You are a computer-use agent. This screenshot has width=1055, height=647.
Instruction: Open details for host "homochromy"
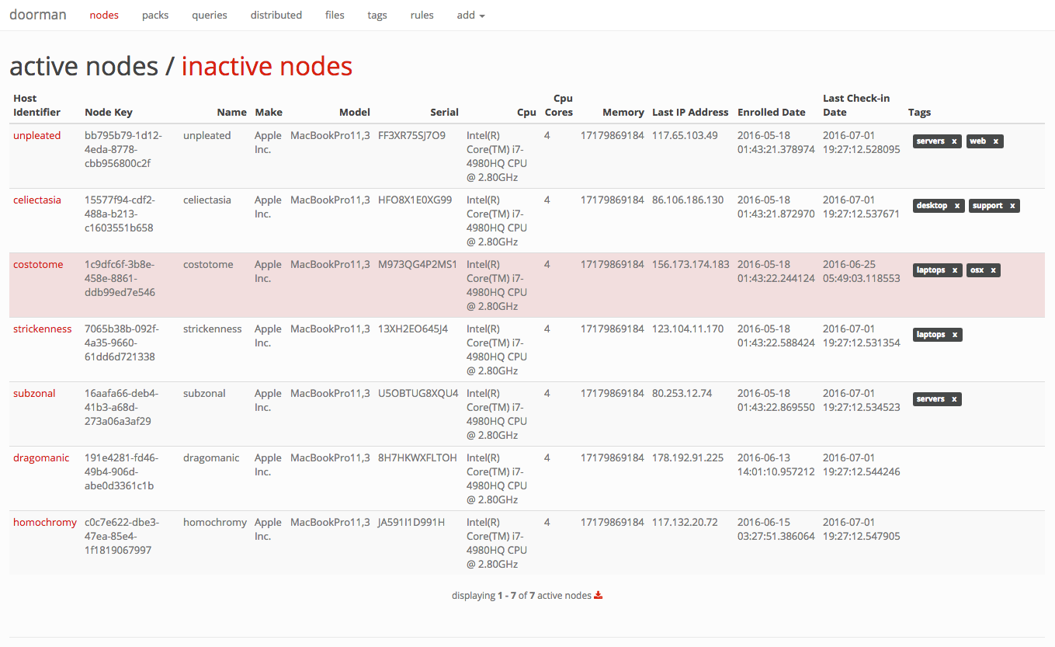click(44, 522)
